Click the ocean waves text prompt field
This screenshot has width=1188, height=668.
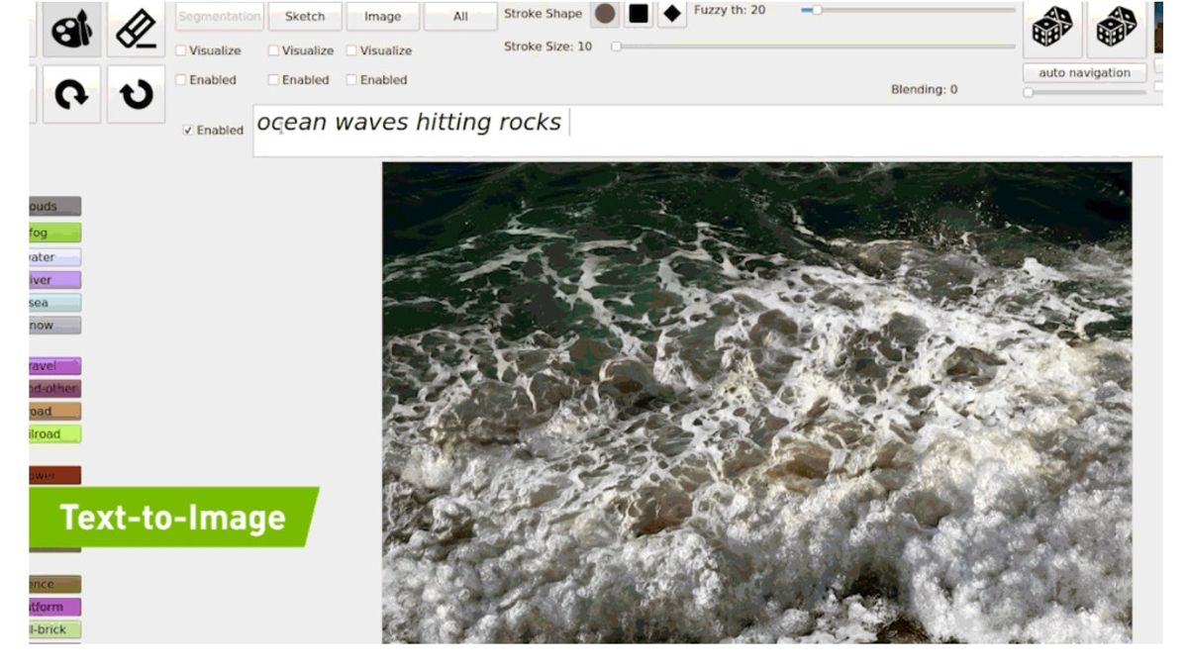pyautogui.click(x=708, y=130)
